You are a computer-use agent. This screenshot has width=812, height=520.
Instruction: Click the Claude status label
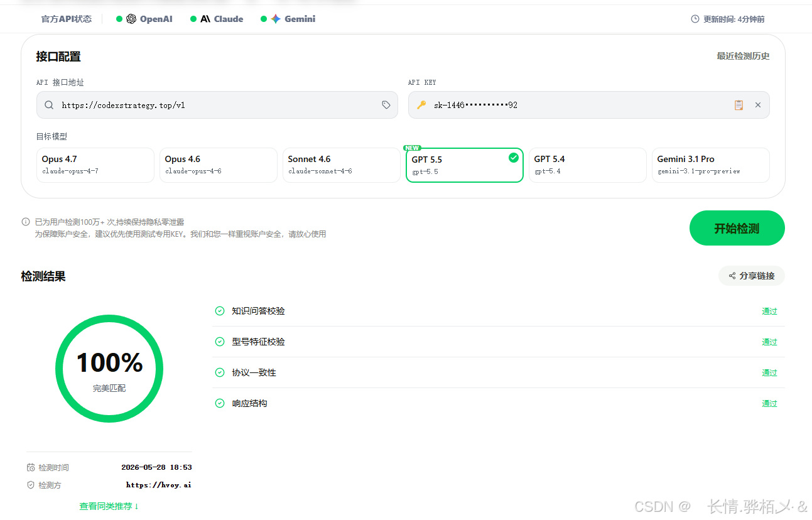[x=229, y=19]
